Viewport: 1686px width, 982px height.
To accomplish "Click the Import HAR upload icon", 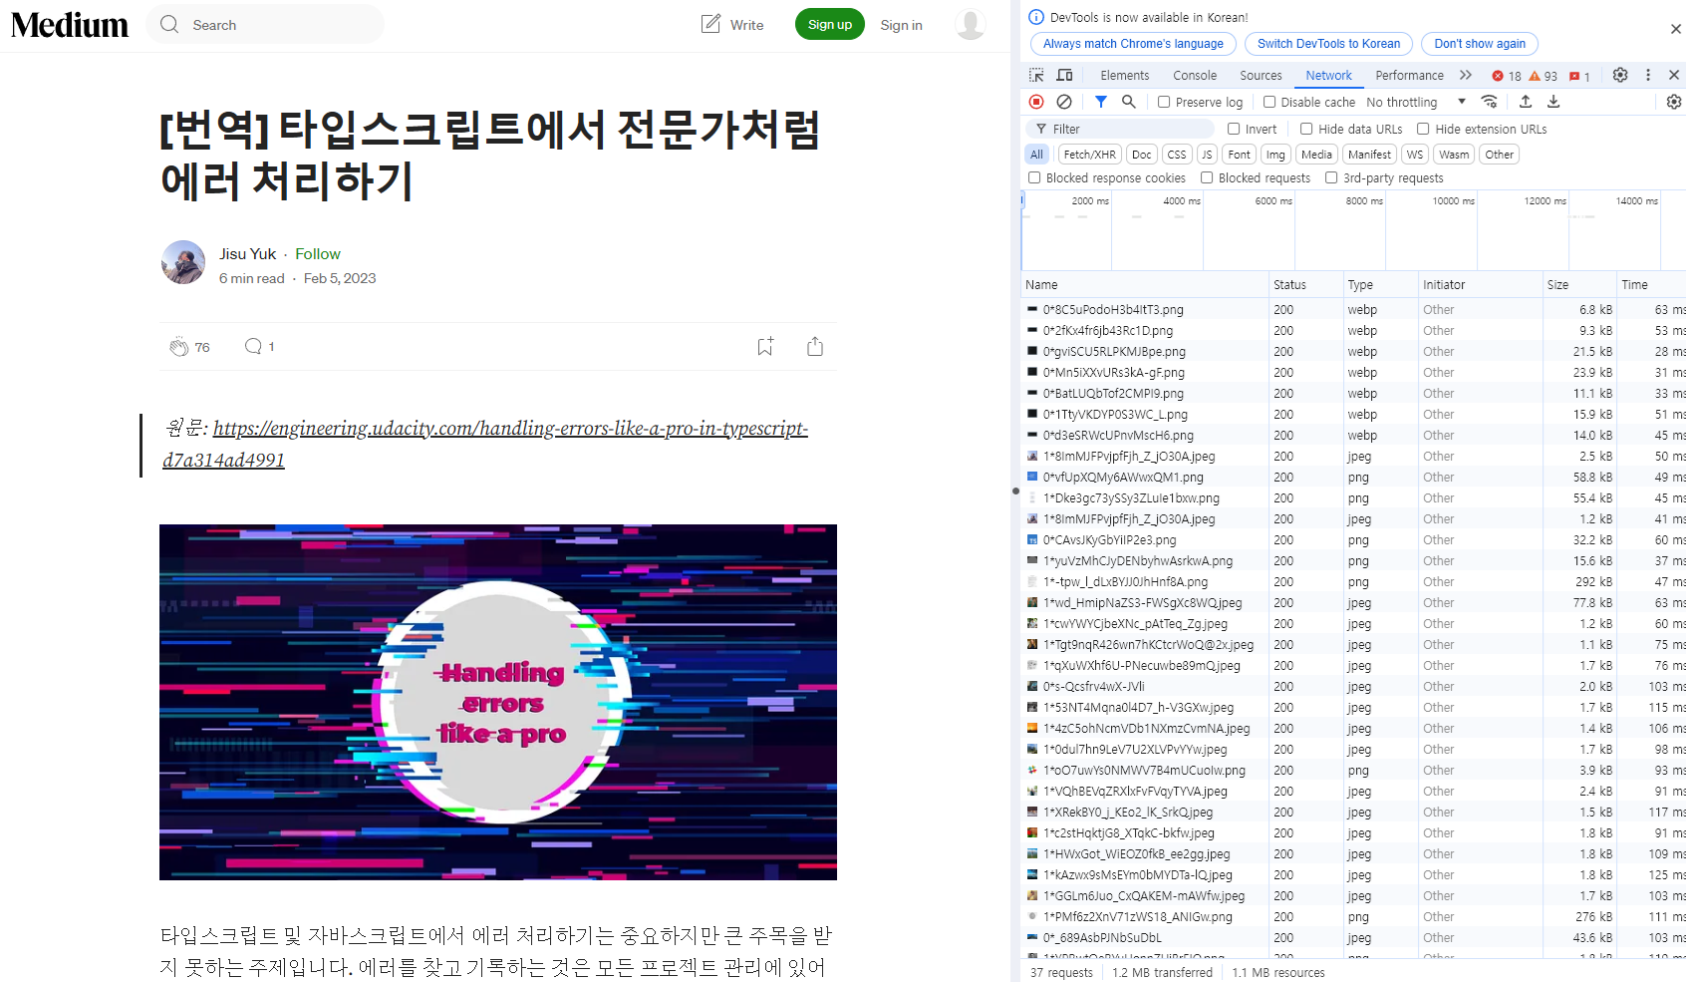I will pyautogui.click(x=1526, y=102).
